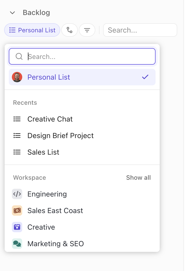Click the magnifier icon in dropdown search
Screen dimensions: 185x271
[19, 56]
